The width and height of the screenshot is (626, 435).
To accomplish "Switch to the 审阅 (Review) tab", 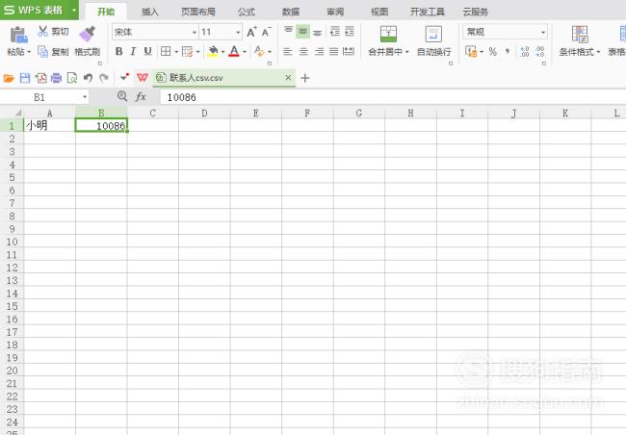I will (x=335, y=12).
